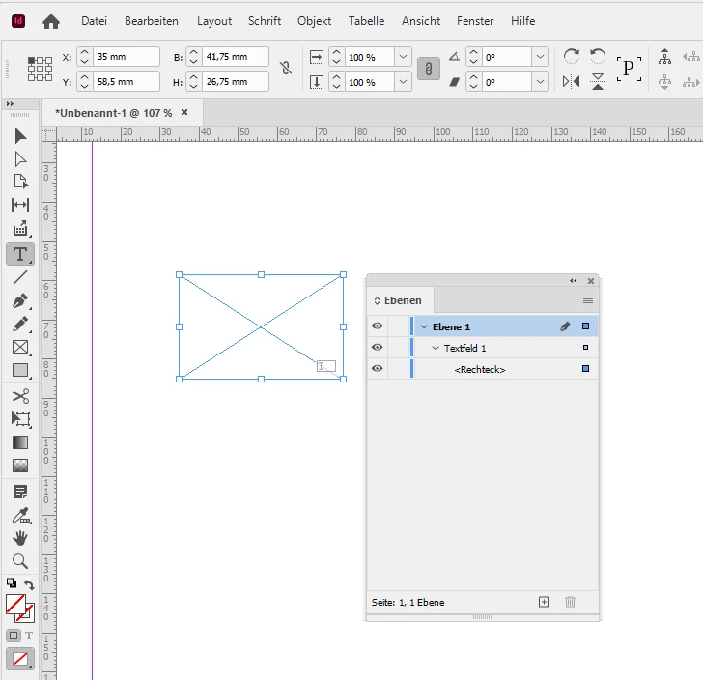The width and height of the screenshot is (703, 680).
Task: Click the Home icon
Action: click(x=50, y=21)
